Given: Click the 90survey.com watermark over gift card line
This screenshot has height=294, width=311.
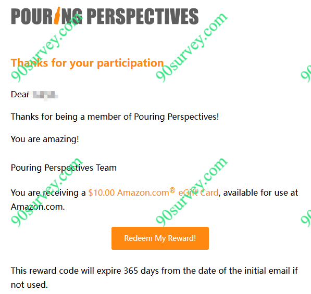Looking at the screenshot, I should [x=191, y=192].
